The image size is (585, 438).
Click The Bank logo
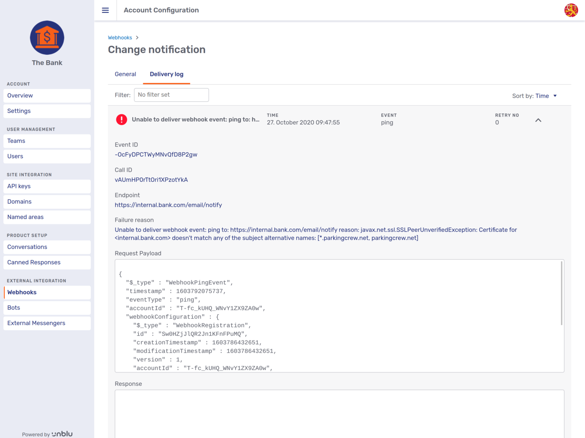[47, 38]
